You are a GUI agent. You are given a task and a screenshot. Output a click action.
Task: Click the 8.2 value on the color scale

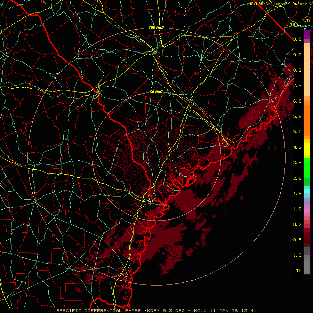297,70
